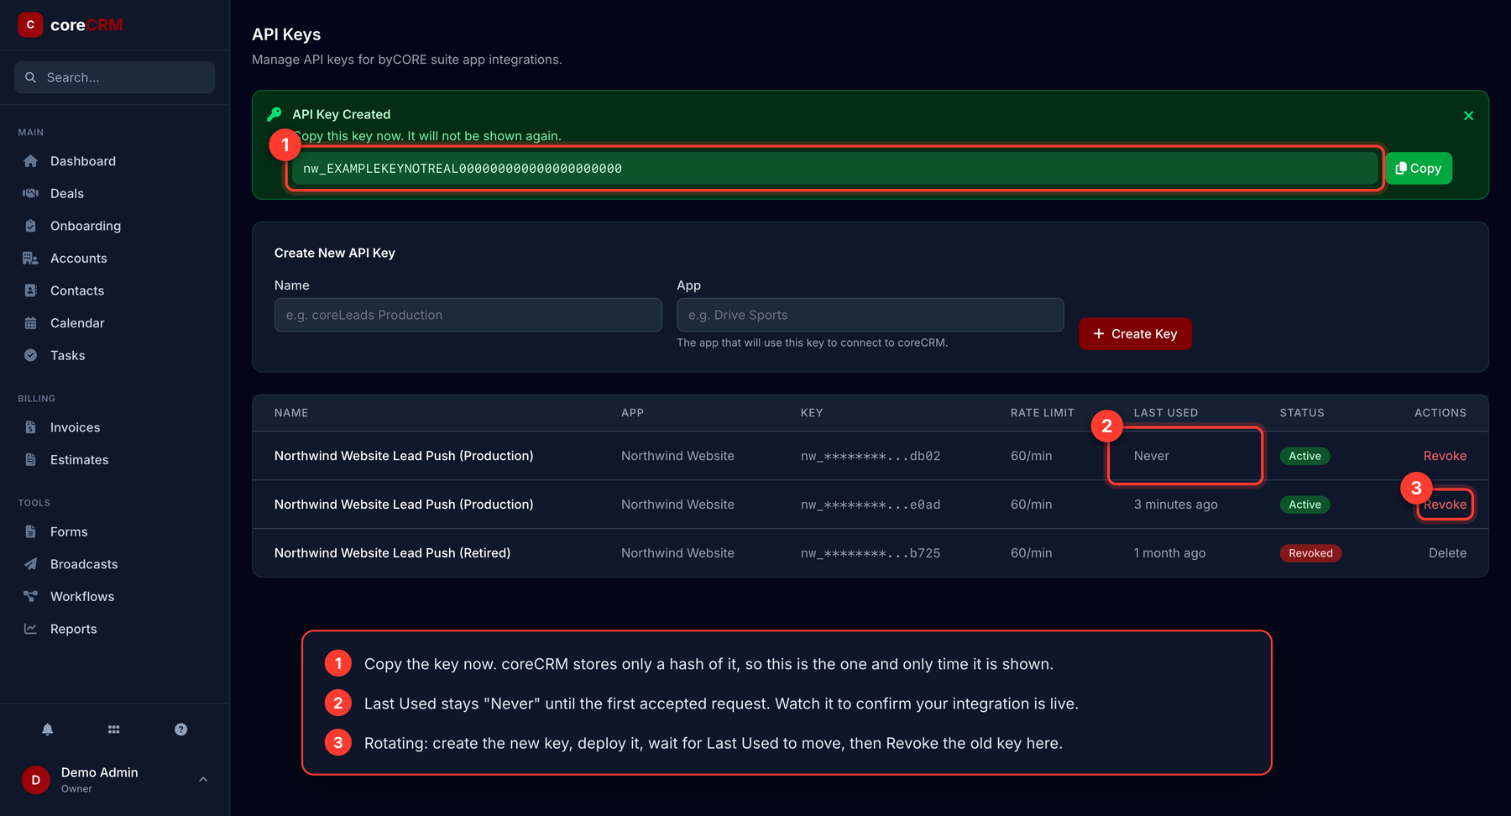Open the app grid switcher icon
1511x816 pixels.
(114, 730)
